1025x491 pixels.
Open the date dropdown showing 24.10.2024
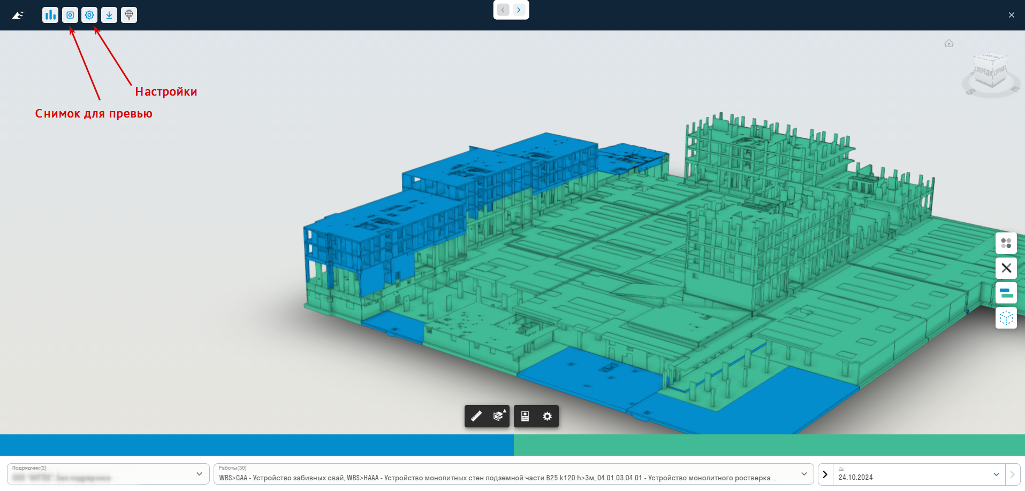tap(919, 474)
